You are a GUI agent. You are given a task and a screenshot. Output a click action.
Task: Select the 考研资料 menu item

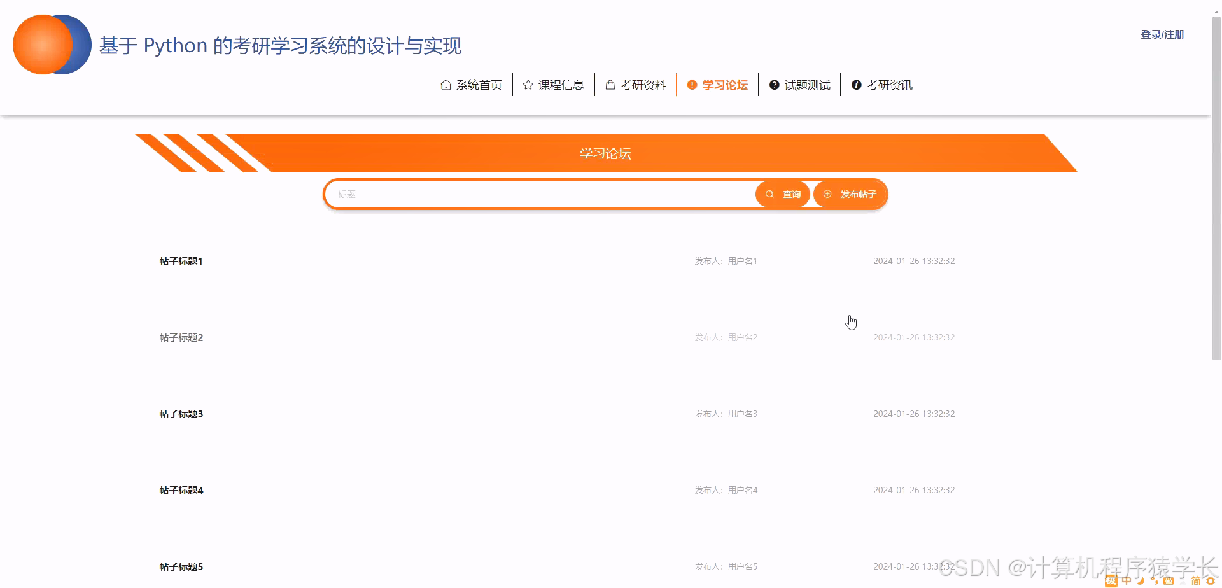point(636,85)
